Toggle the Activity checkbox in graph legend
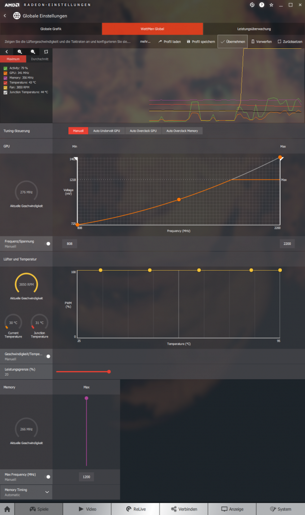The width and height of the screenshot is (305, 515). (5, 68)
